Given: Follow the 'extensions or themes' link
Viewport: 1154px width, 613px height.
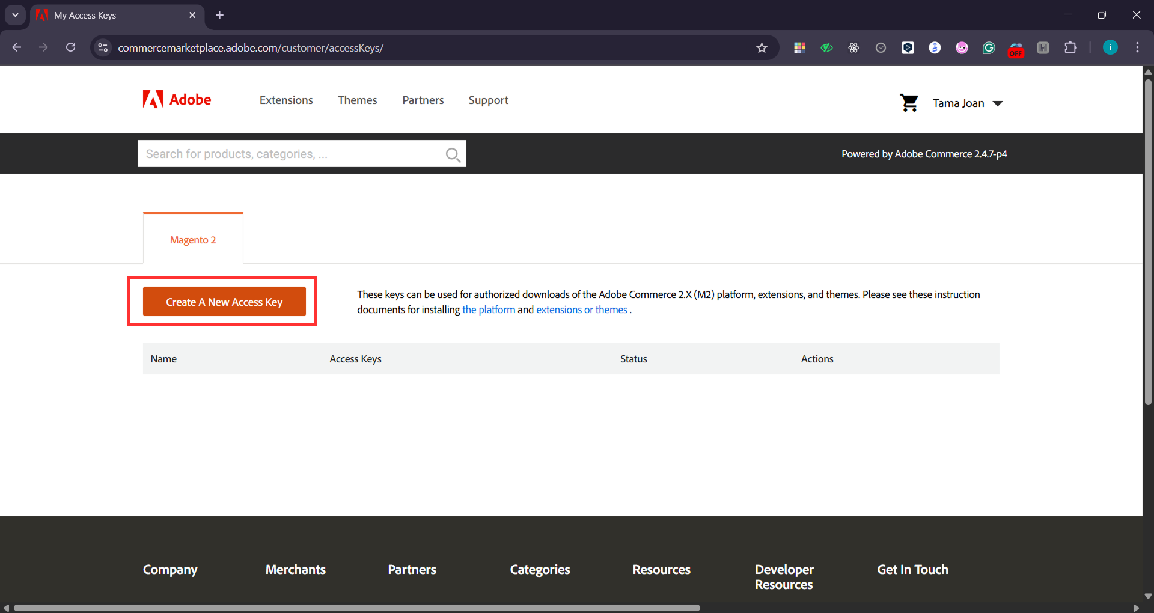Looking at the screenshot, I should [x=582, y=310].
